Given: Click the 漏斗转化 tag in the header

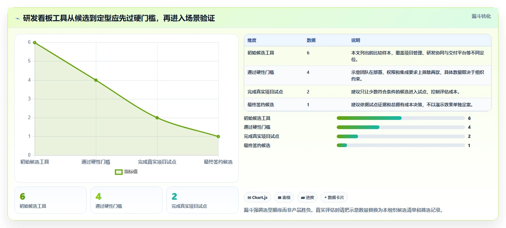Looking at the screenshot, I should point(481,16).
